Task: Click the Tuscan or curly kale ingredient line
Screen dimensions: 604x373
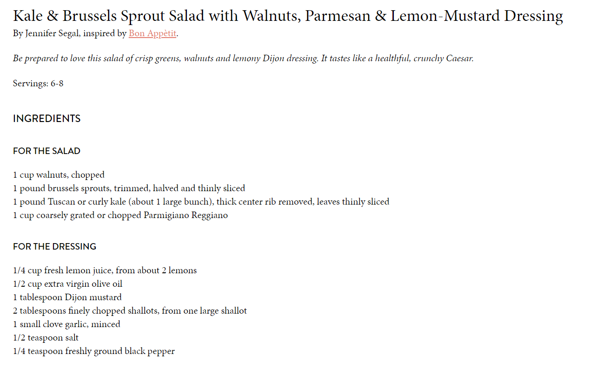Action: 201,202
